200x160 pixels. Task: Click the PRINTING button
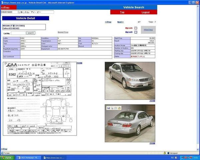point(148,30)
